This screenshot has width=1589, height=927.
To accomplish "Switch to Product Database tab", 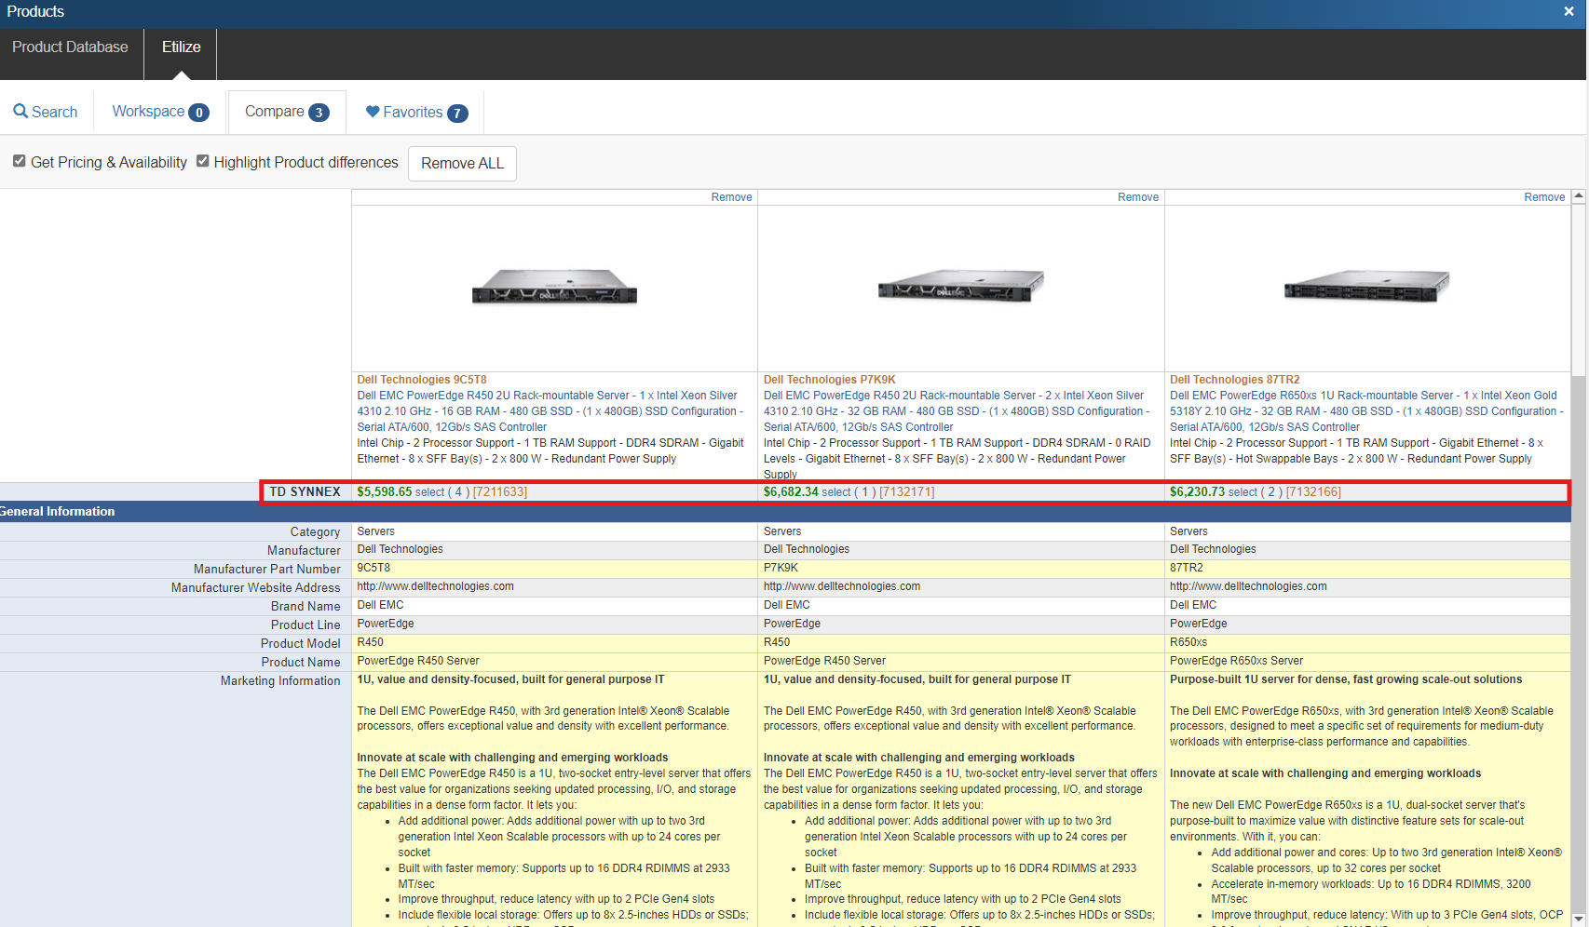I will pos(70,47).
